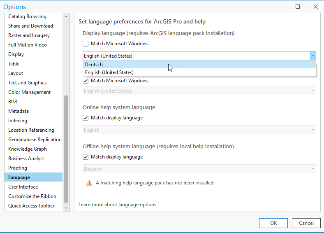This screenshot has height=233, width=324.
Task: Open Customize the Ribbon options
Action: 33,196
